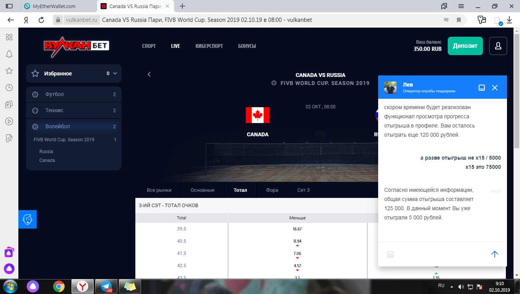Open the video play icon in browser sidebar
Viewport: 520px width, 294px height.
coord(9,121)
